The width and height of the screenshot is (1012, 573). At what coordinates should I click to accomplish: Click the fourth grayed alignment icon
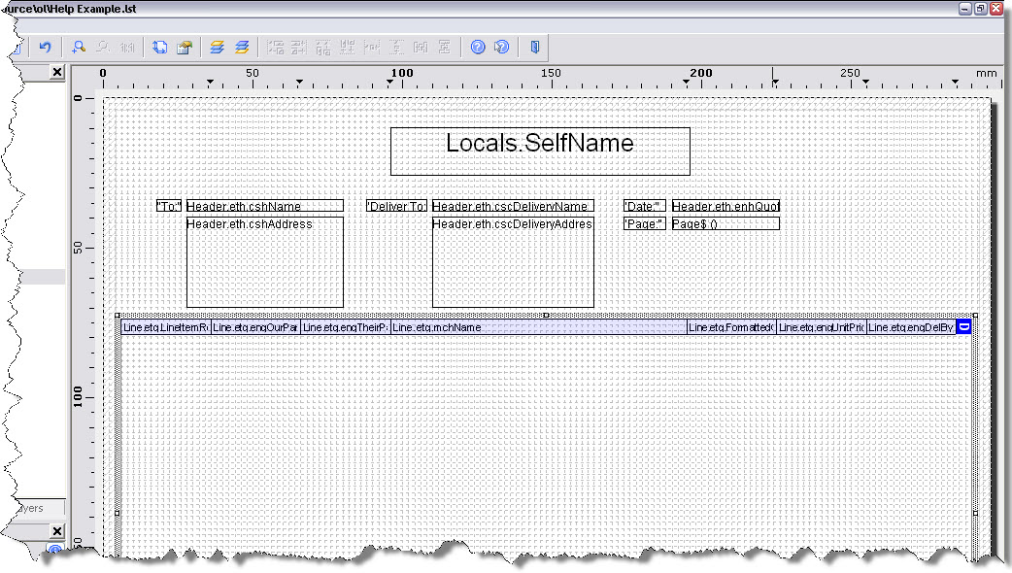point(348,48)
